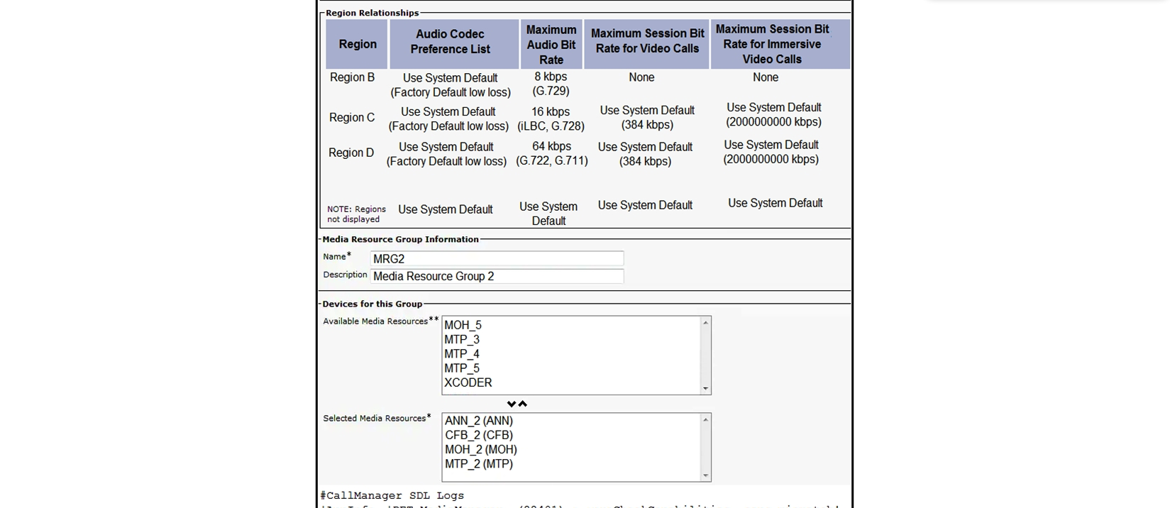Click Maximum Session Bit Rate for Video Calls header
The width and height of the screenshot is (1170, 508).
click(646, 44)
